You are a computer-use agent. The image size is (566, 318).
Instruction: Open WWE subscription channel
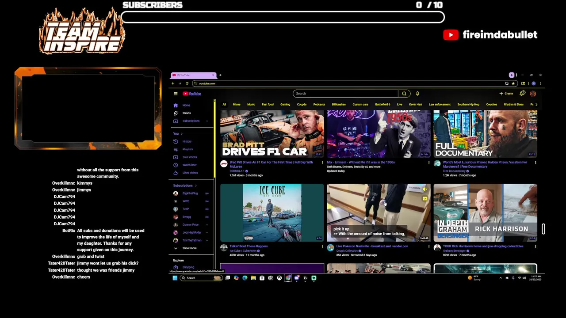point(186,201)
